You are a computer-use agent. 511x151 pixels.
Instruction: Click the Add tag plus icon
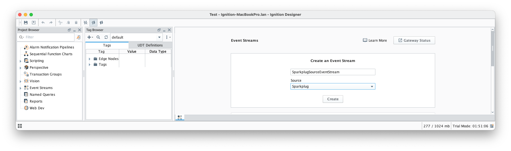(x=90, y=37)
